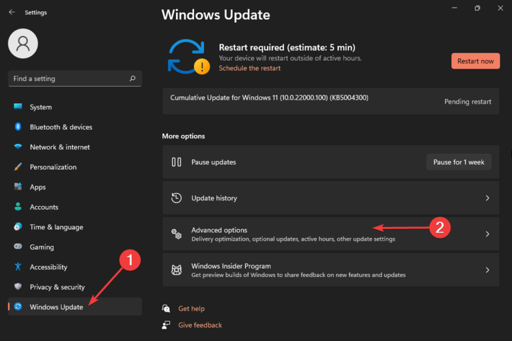Focus the Find a setting search box
The width and height of the screenshot is (512, 341).
[68, 78]
